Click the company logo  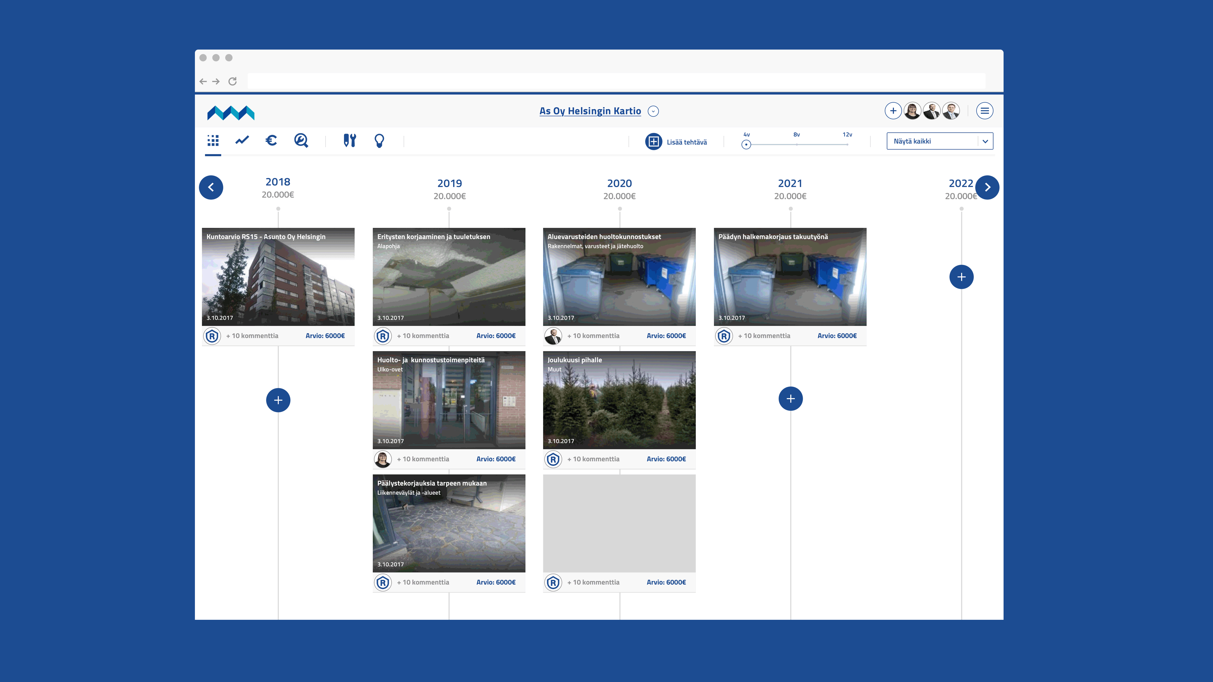click(231, 113)
